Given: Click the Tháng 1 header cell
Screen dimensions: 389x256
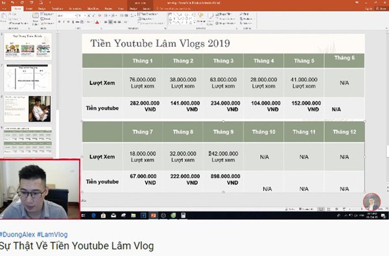Looking at the screenshot, I should [143, 61].
